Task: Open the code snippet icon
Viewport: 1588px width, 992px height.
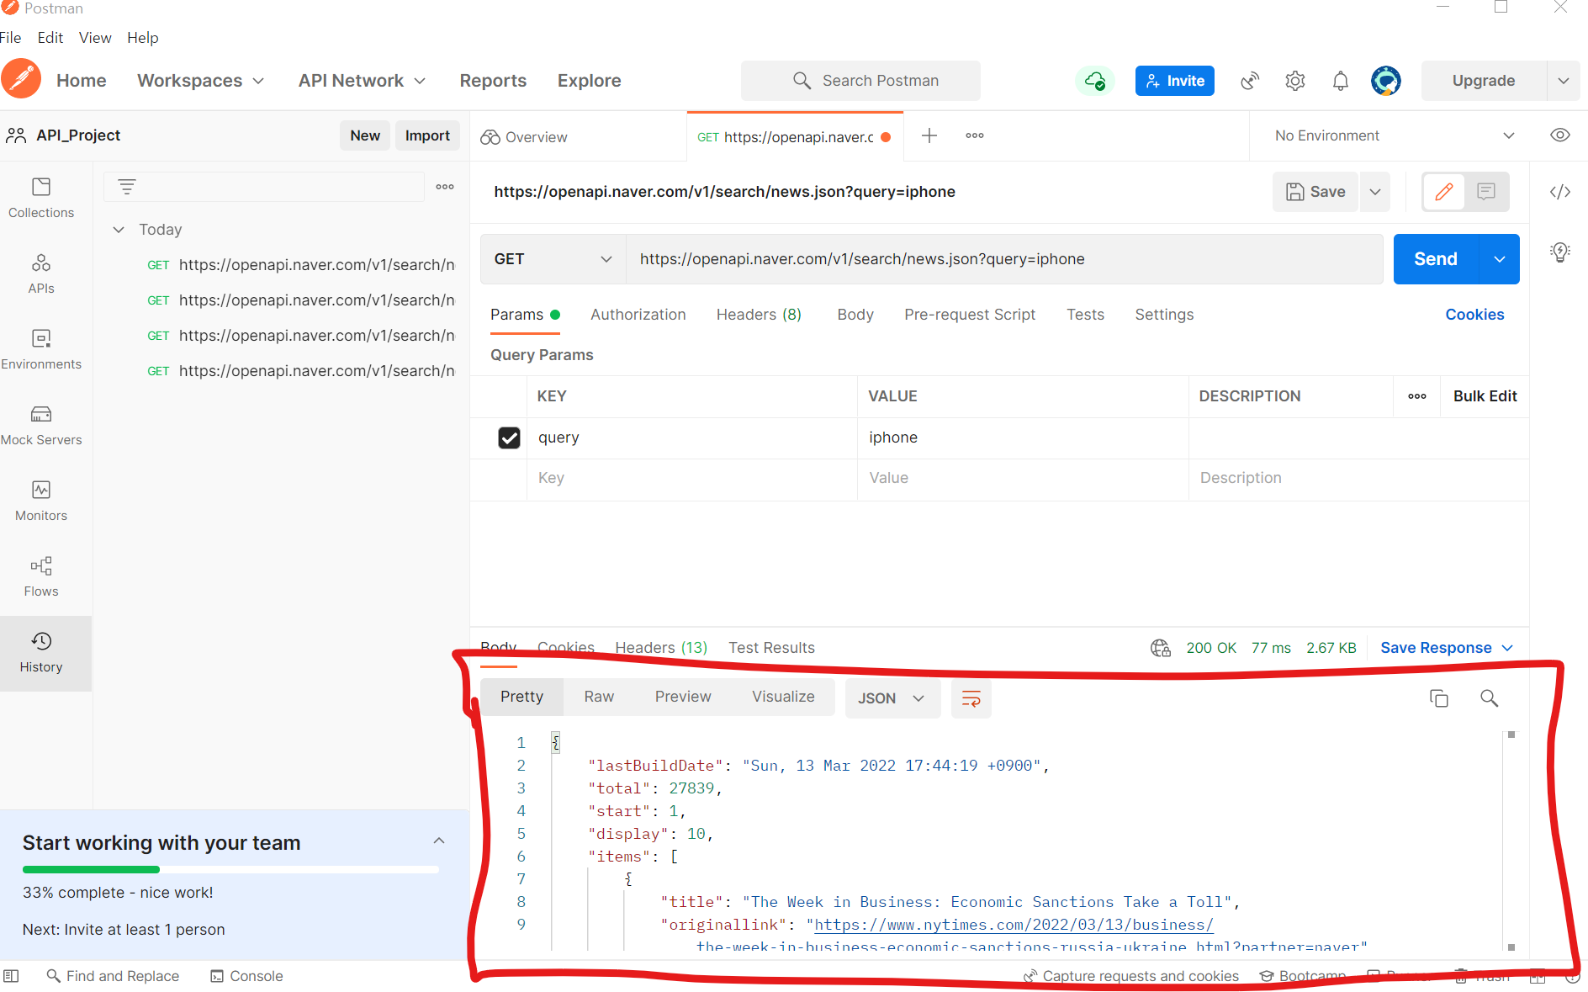Action: (1560, 192)
